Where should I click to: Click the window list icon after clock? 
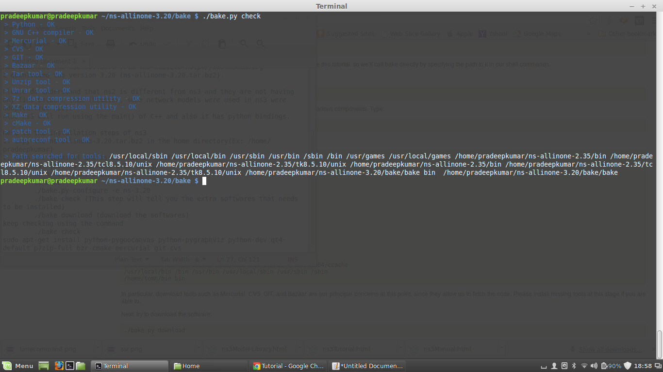coord(658,366)
